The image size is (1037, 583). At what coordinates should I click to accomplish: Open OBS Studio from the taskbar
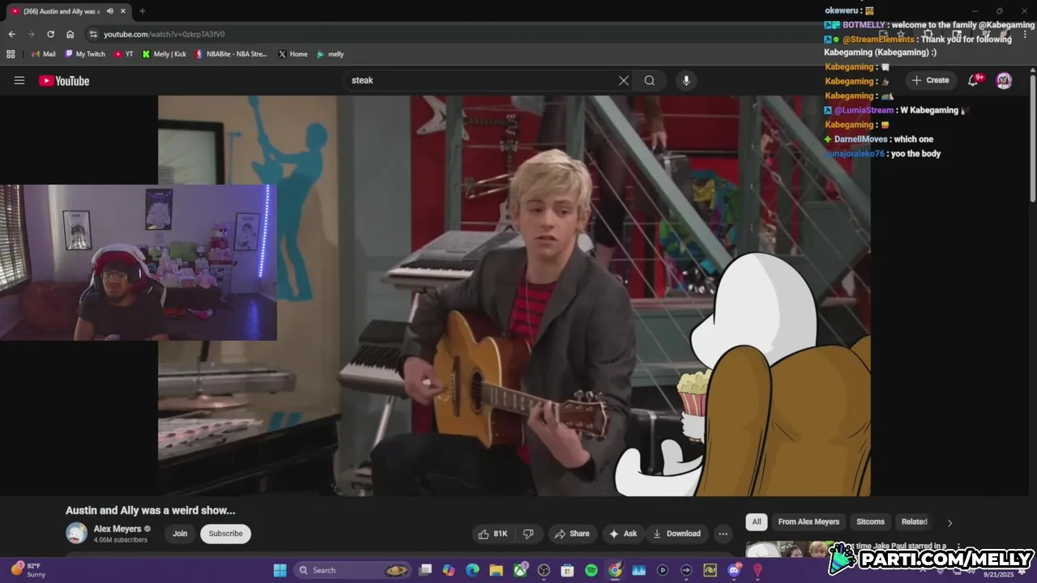[x=544, y=570]
